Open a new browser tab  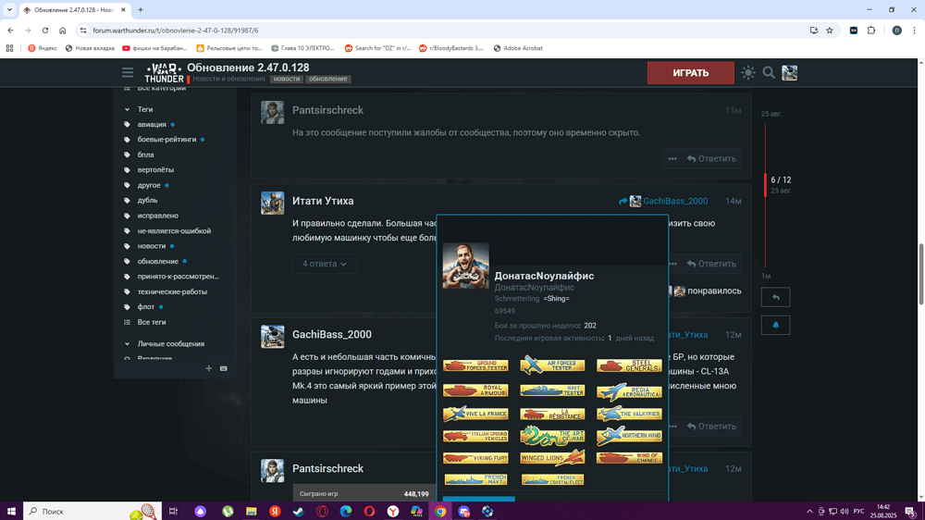click(141, 10)
